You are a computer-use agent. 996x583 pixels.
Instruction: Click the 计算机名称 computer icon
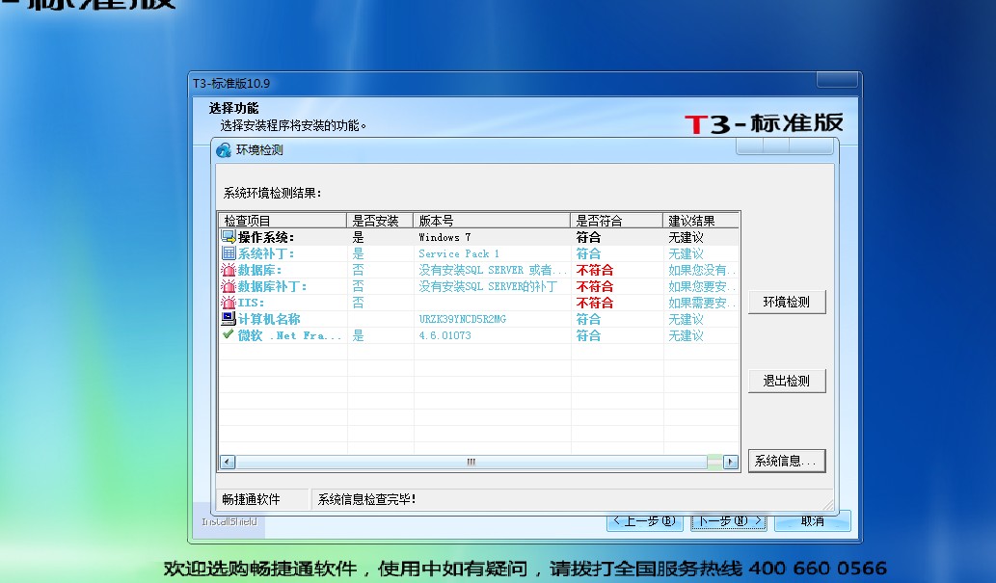229,319
